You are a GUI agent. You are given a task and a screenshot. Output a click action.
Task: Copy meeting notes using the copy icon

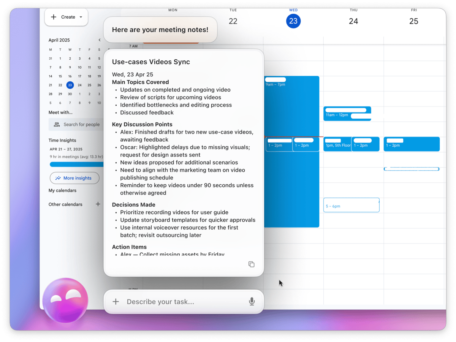click(x=251, y=264)
